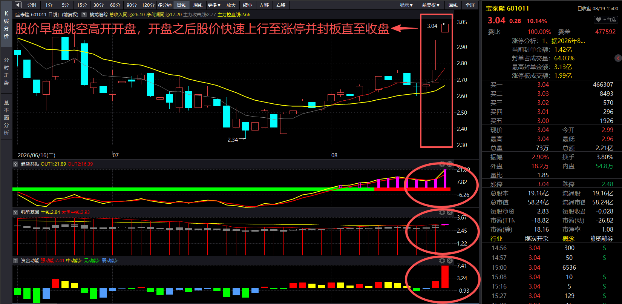Open settings gear of 趋势共振 panel

coord(442,164)
